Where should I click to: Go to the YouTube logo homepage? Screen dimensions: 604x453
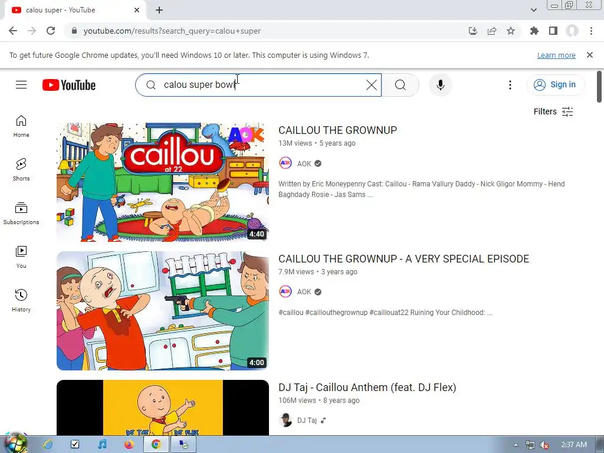69,85
